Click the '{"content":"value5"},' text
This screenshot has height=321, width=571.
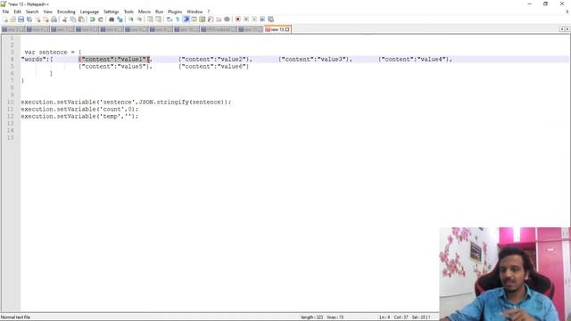(115, 66)
